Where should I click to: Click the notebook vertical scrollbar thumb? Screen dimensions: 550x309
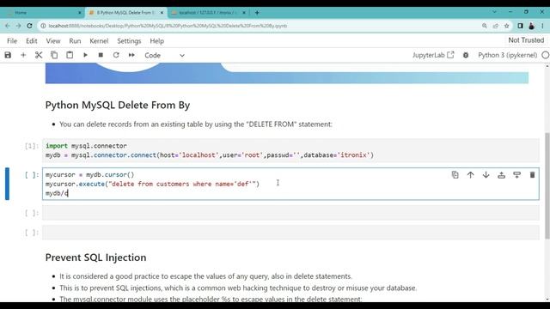click(547, 185)
